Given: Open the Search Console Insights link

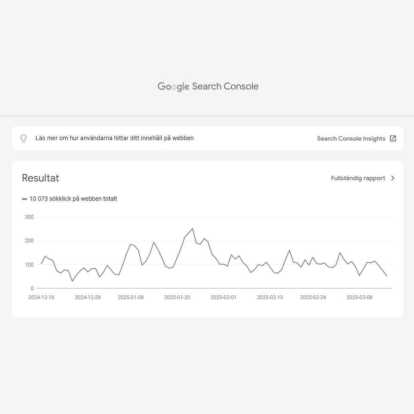Looking at the screenshot, I should pos(351,138).
